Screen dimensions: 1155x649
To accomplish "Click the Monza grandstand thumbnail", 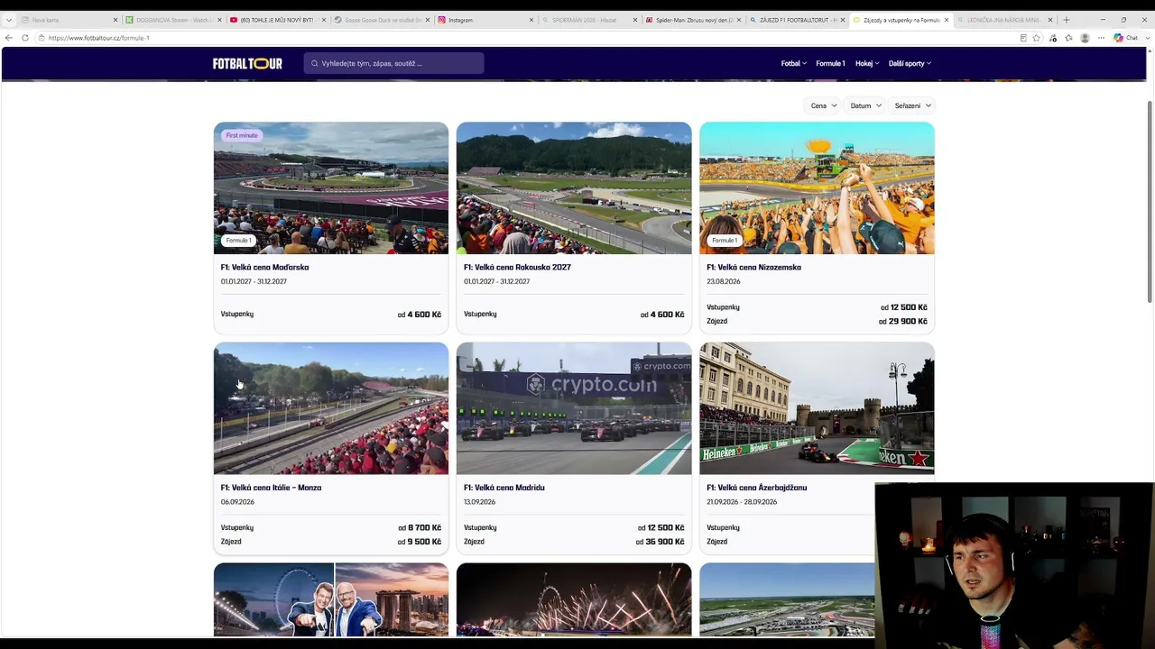I will (x=331, y=408).
